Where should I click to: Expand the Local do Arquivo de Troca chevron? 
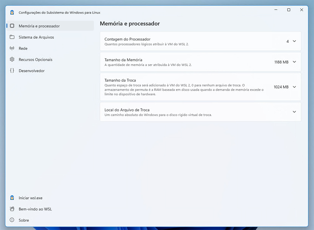[x=294, y=112]
